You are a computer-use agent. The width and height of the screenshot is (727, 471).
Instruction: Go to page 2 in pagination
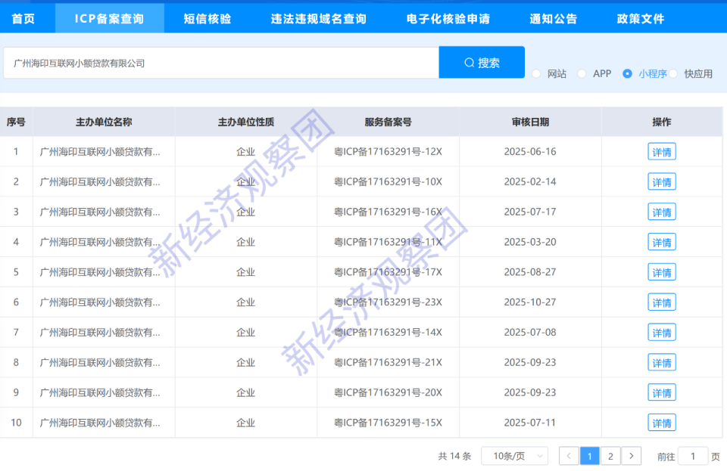click(610, 456)
